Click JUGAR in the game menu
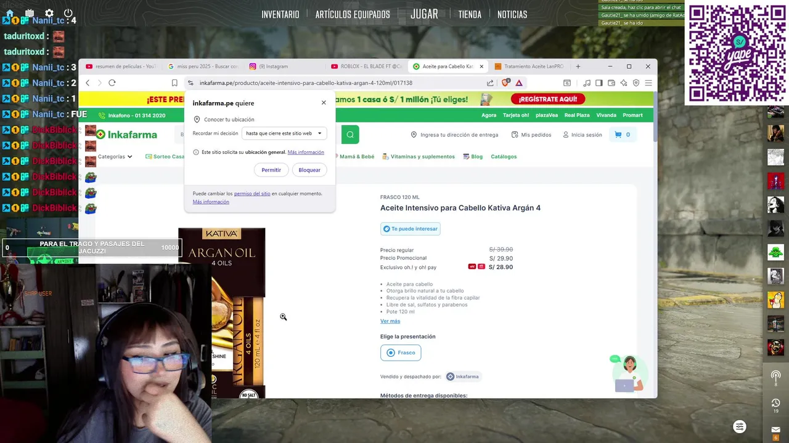789x443 pixels. pyautogui.click(x=424, y=14)
